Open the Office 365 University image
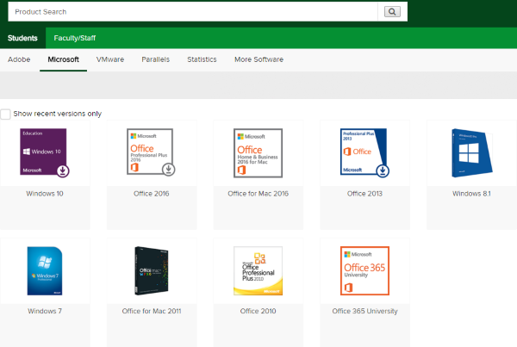This screenshot has width=517, height=347. tap(364, 271)
